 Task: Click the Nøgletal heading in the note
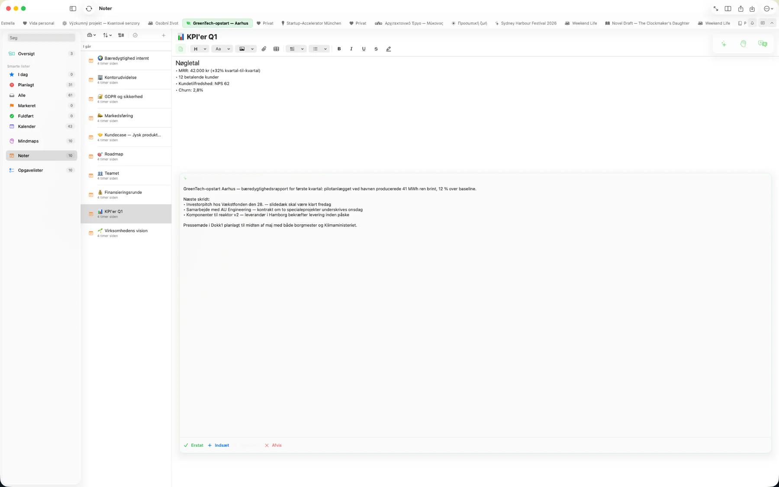[187, 63]
